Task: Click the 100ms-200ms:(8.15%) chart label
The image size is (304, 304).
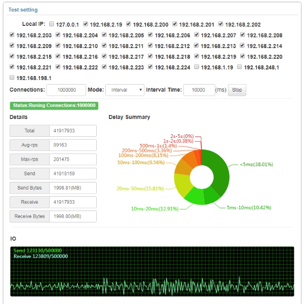Action: coord(143,156)
